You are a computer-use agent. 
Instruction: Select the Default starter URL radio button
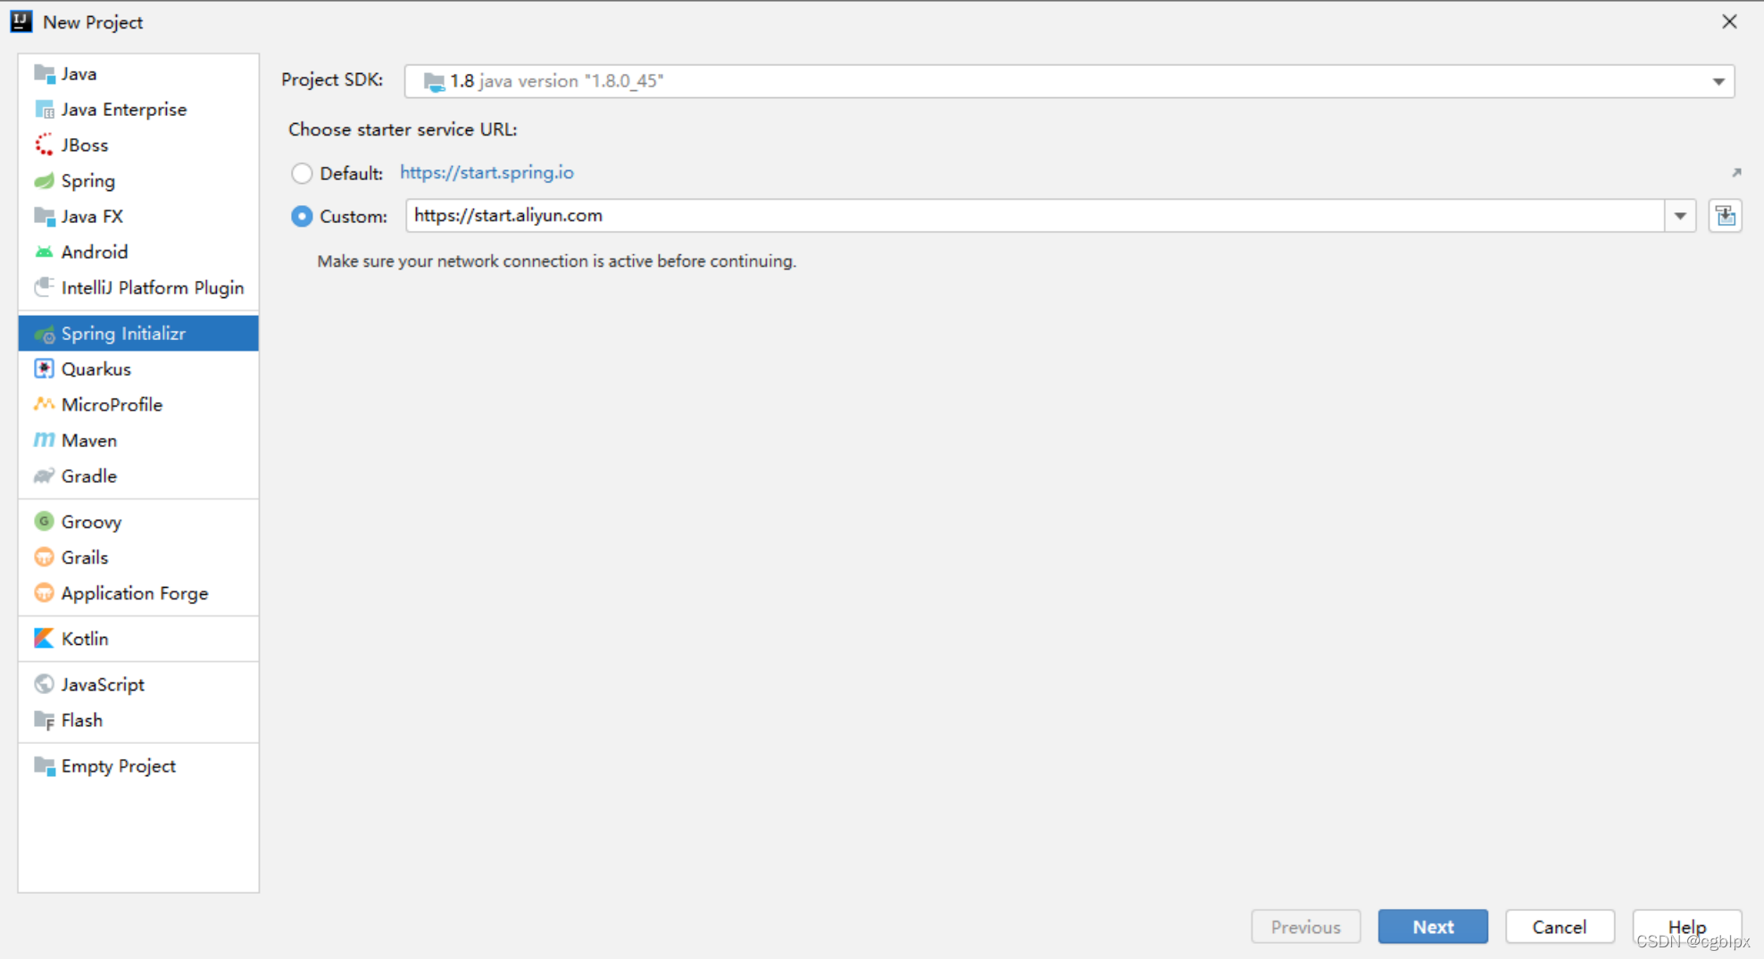coord(302,173)
